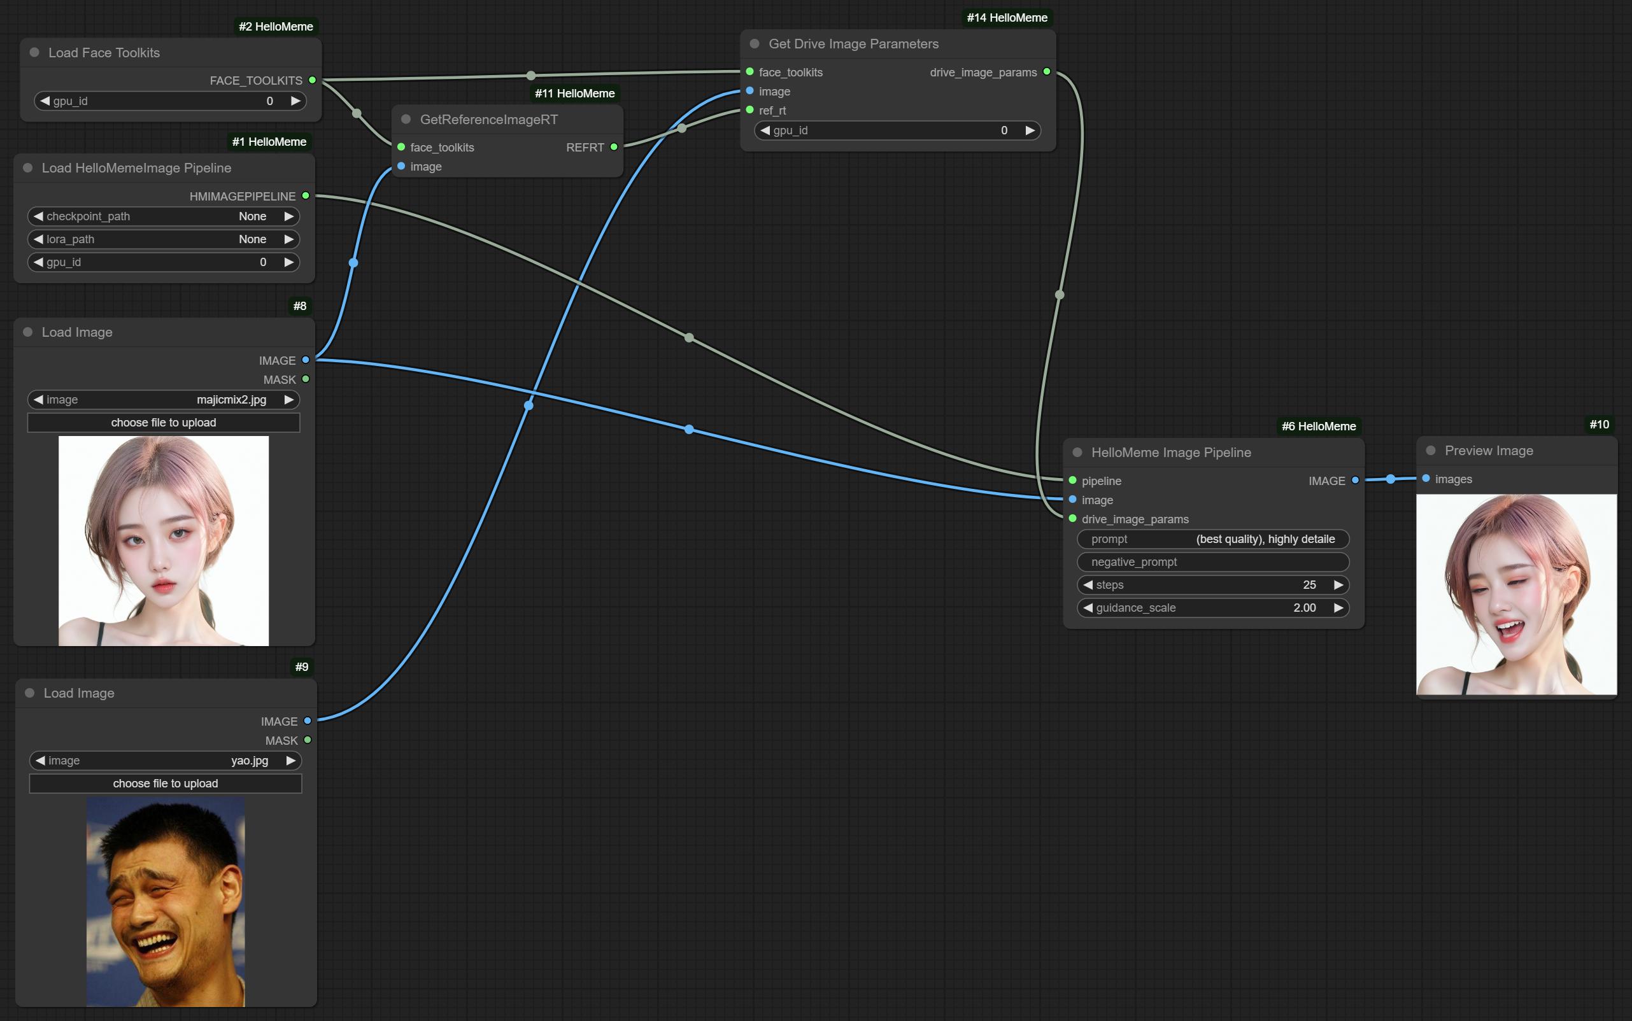This screenshot has height=1021, width=1632.
Task: Open lora_path None dropdown
Action: pyautogui.click(x=164, y=240)
